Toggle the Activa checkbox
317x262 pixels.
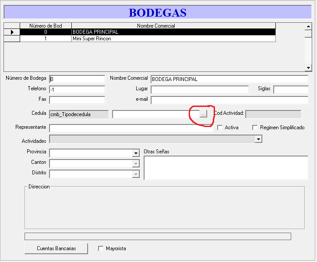click(x=220, y=128)
